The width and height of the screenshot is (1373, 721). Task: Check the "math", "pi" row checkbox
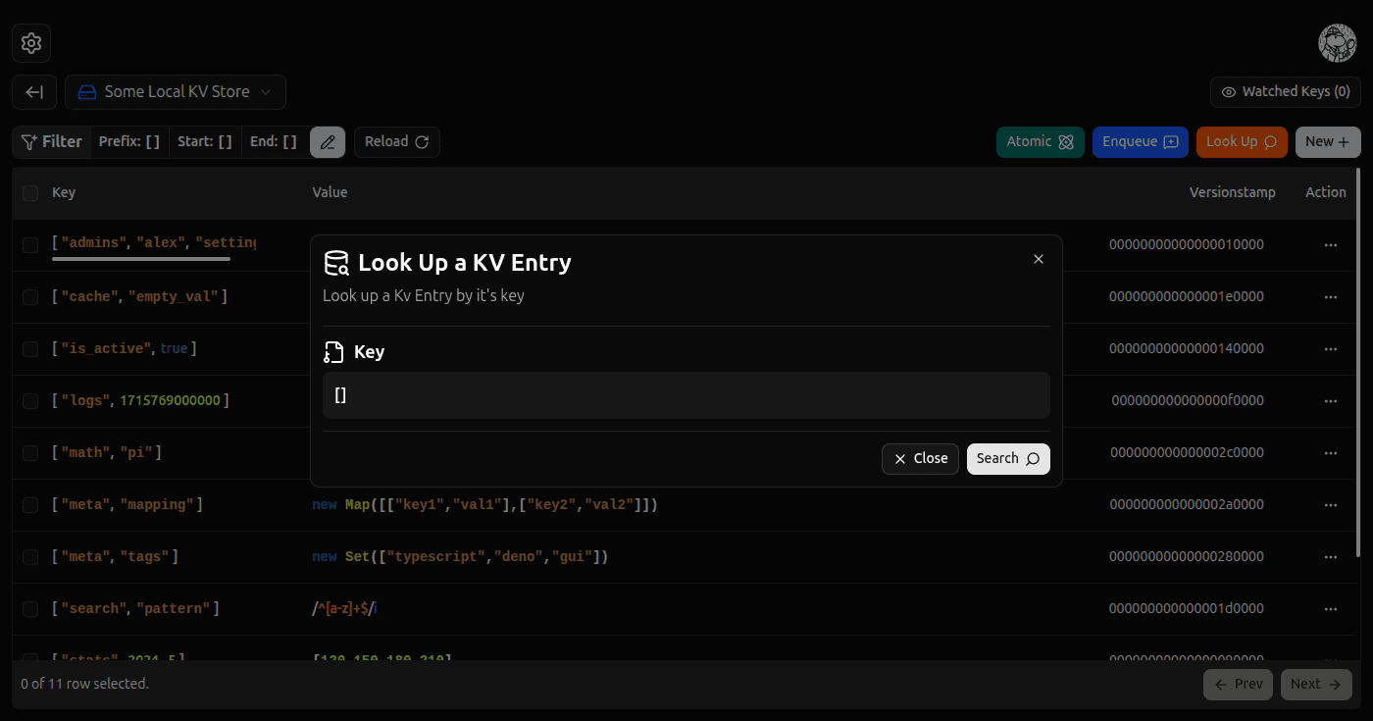pyautogui.click(x=30, y=453)
